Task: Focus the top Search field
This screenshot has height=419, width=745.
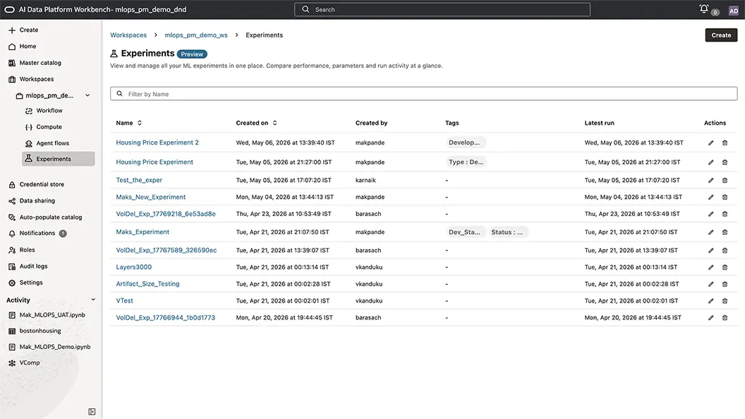Action: (442, 9)
